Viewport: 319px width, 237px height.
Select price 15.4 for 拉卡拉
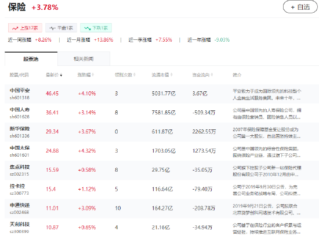(x=50, y=189)
